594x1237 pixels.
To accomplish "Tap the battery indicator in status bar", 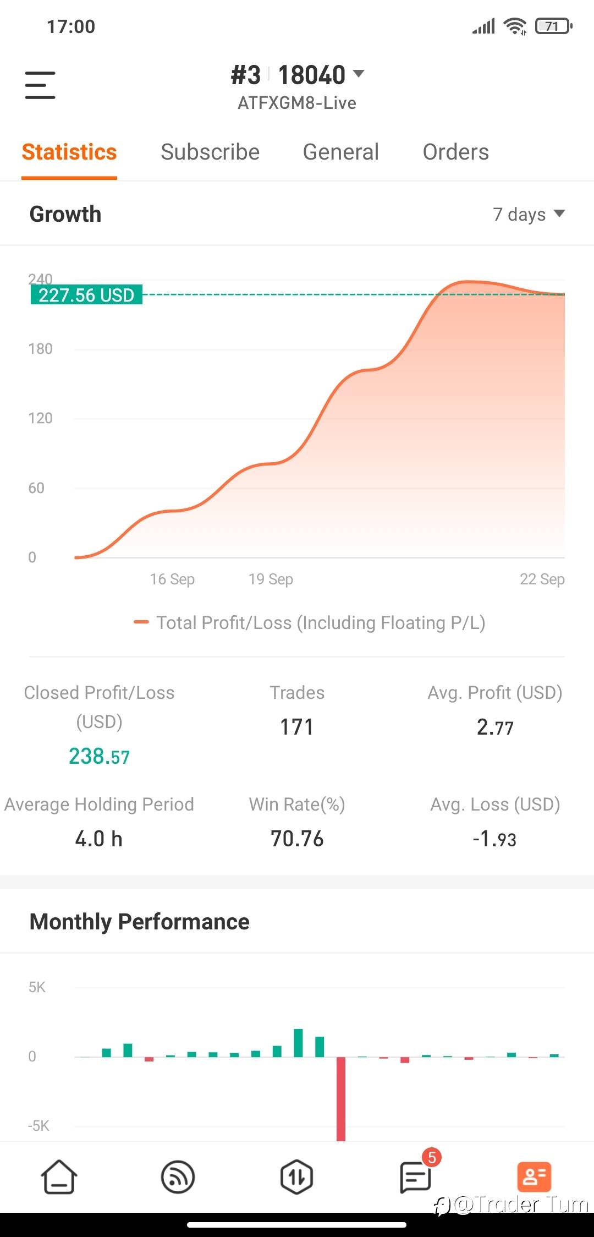I will 554,26.
